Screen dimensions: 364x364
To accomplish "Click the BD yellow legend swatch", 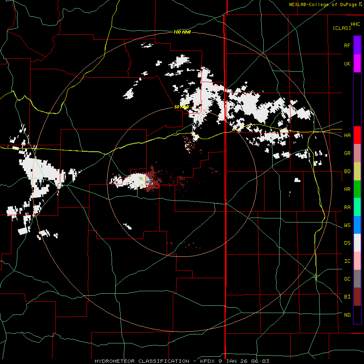I will tap(357, 171).
